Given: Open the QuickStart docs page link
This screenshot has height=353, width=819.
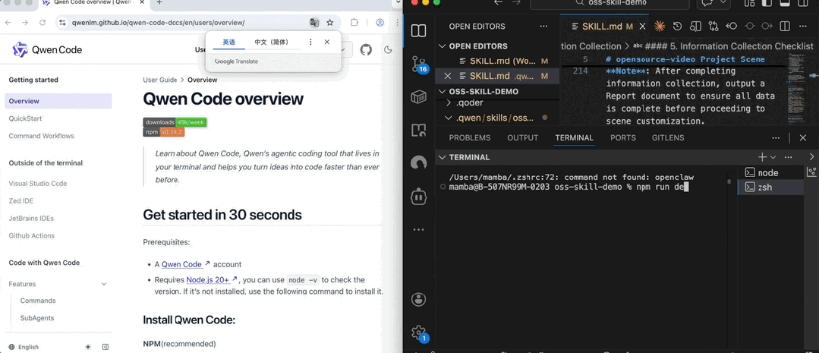Looking at the screenshot, I should (x=25, y=118).
